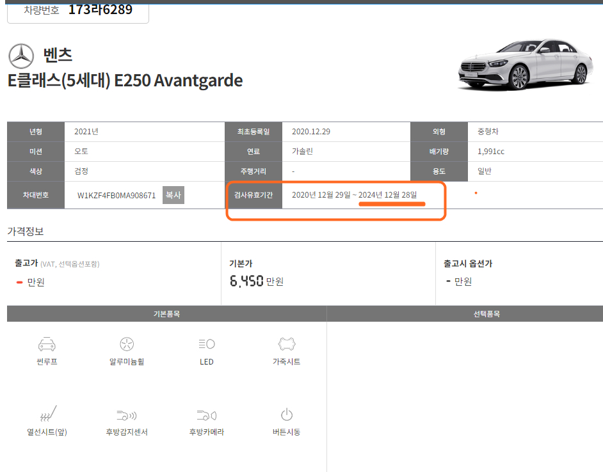Click the 후방카메라 option label text
The image size is (603, 472).
(207, 432)
